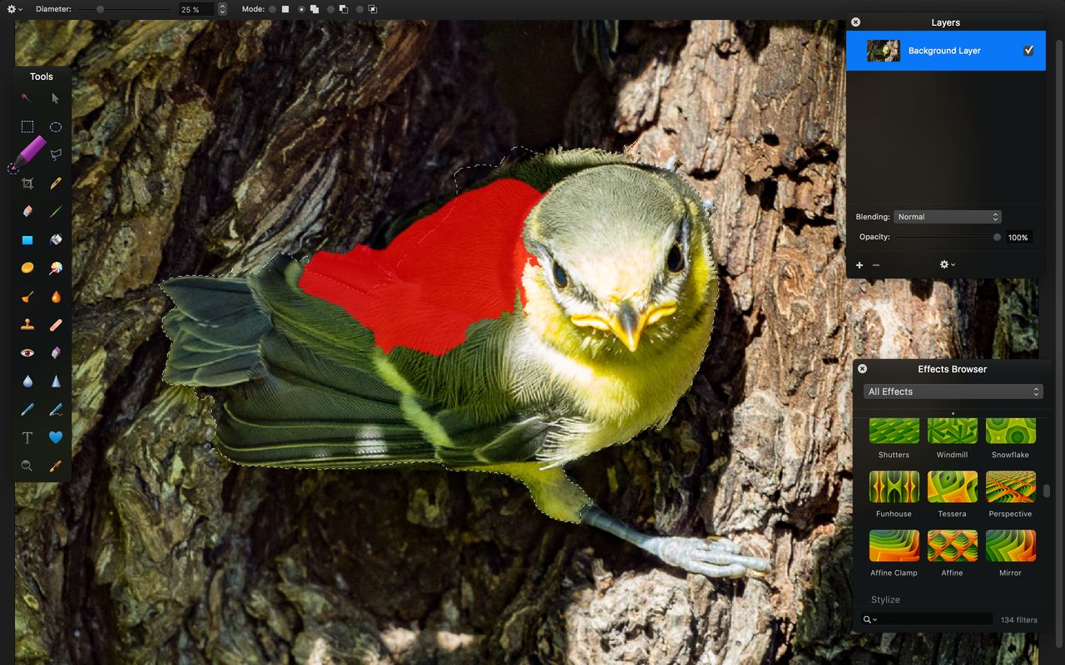Open the effects search magnifier options
The image size is (1065, 665).
(869, 619)
